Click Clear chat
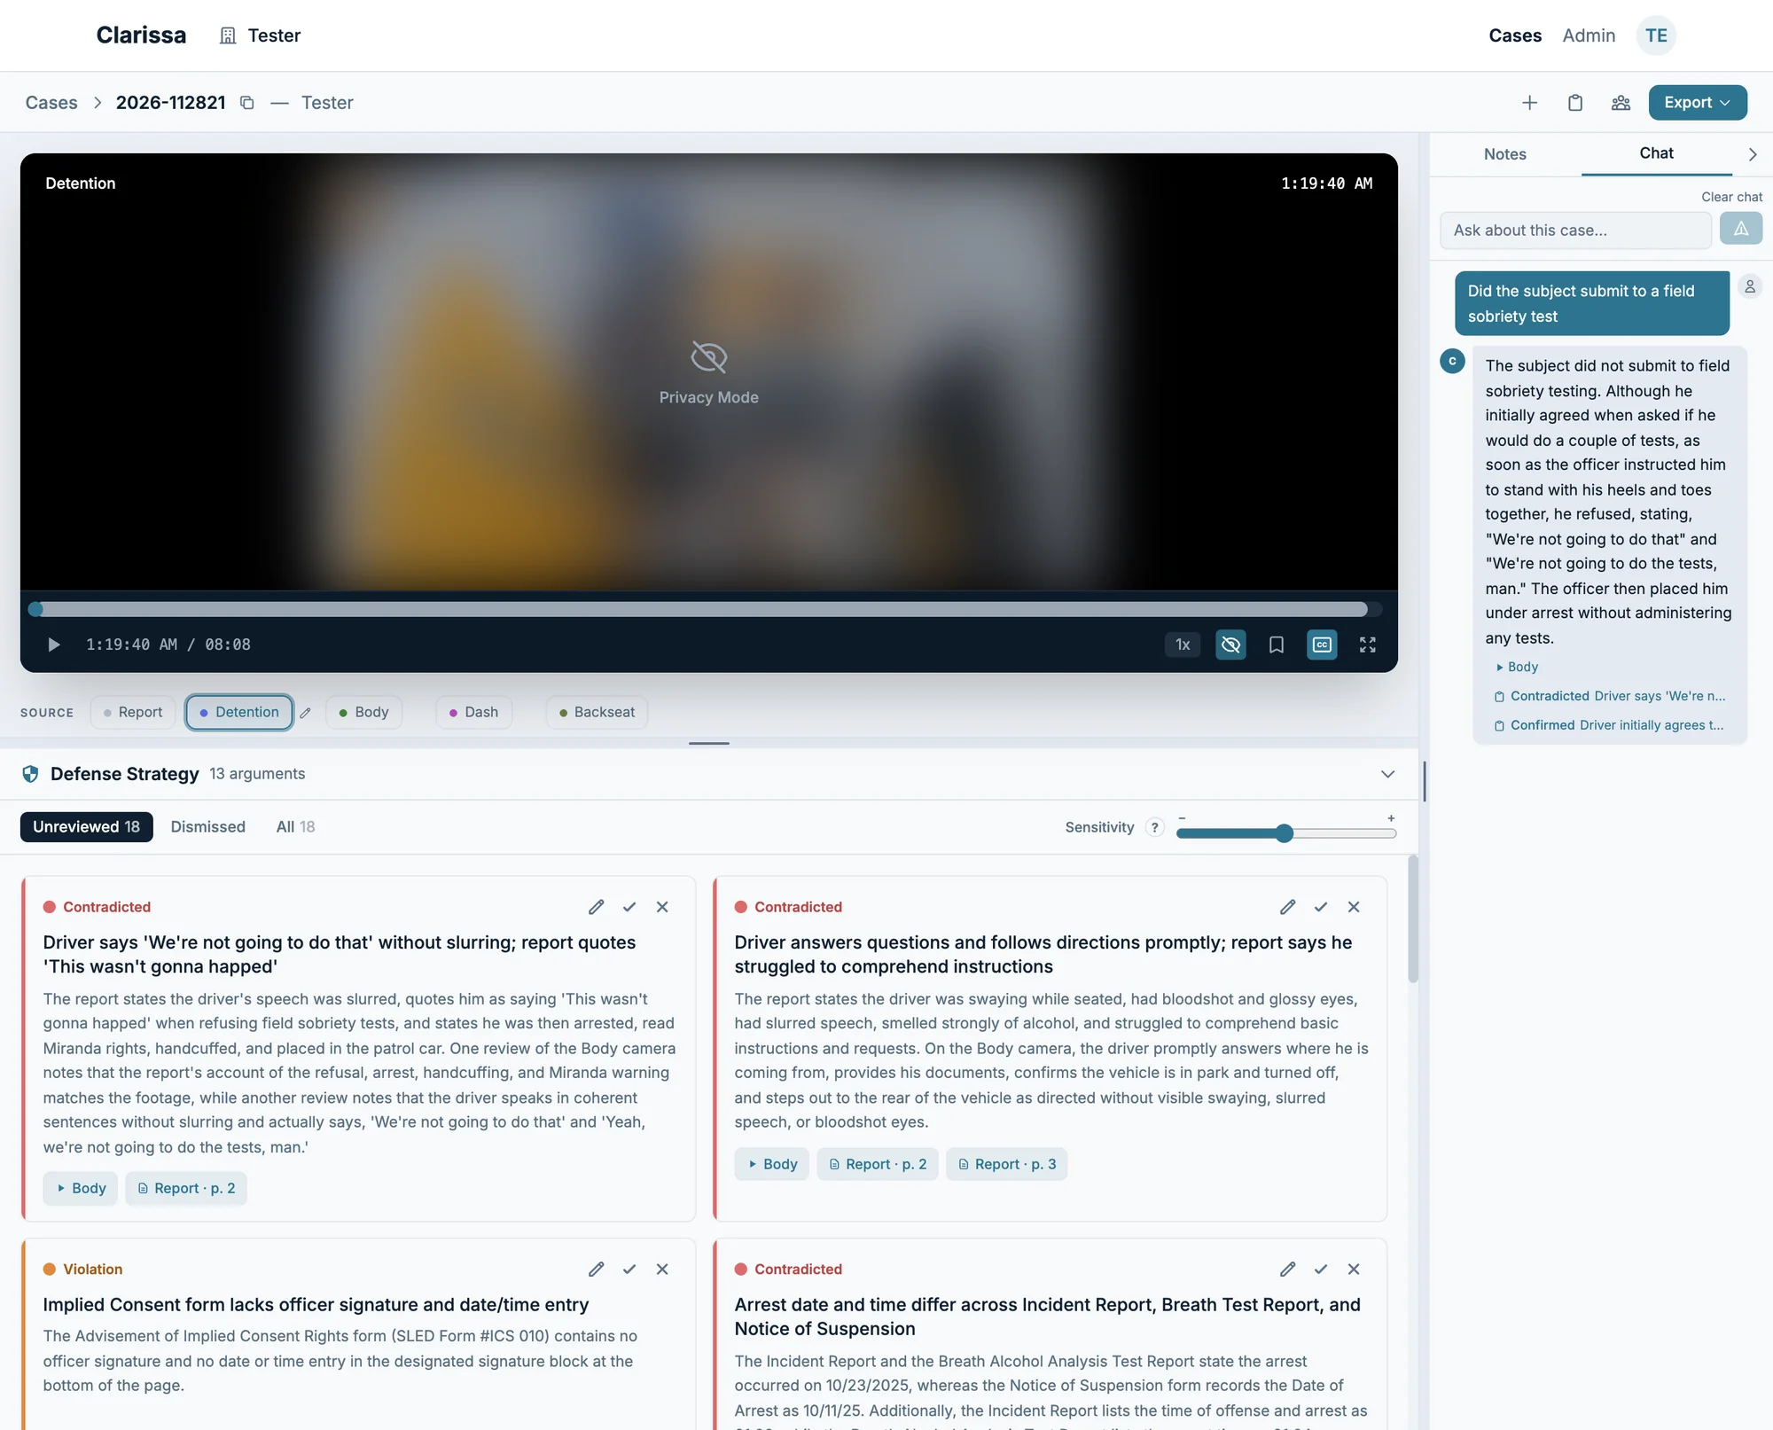This screenshot has height=1430, width=1773. pos(1731,197)
